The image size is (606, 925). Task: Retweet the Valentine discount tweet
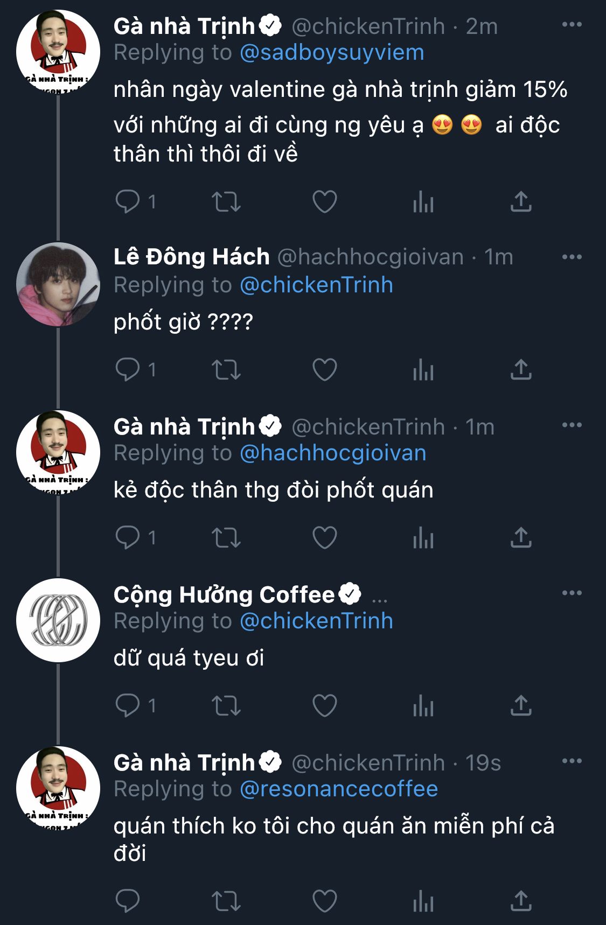click(x=226, y=202)
